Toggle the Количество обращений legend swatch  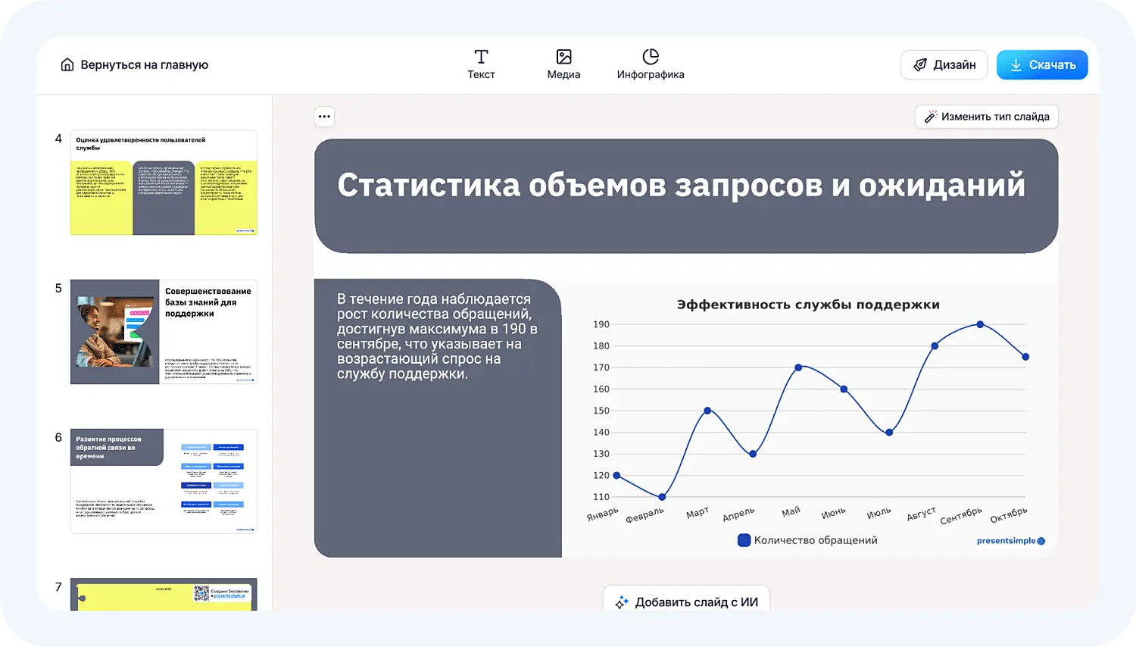(744, 540)
